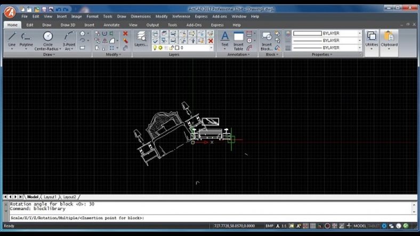
Task: Open the top BYLAYER color dropdown
Action: tap(360, 33)
